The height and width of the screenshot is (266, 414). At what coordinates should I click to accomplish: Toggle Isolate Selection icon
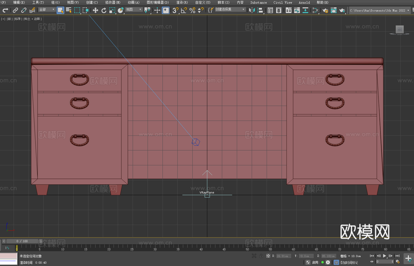[x=254, y=256]
